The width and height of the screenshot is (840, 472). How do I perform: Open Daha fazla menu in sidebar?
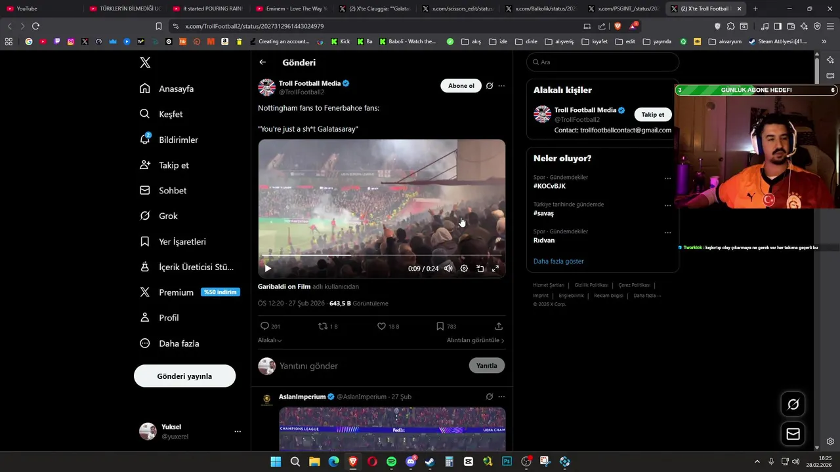coord(169,344)
